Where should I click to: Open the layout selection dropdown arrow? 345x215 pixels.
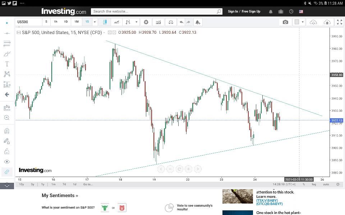(303, 22)
